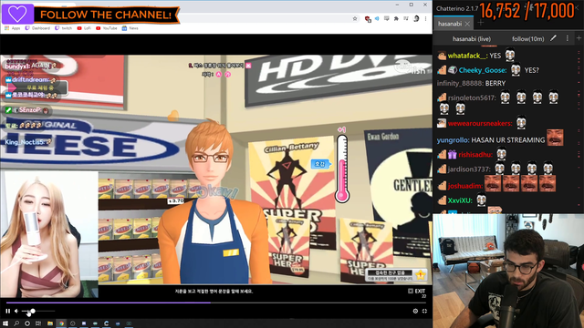Open the News bookmark
This screenshot has height=328, width=584.
click(x=130, y=28)
